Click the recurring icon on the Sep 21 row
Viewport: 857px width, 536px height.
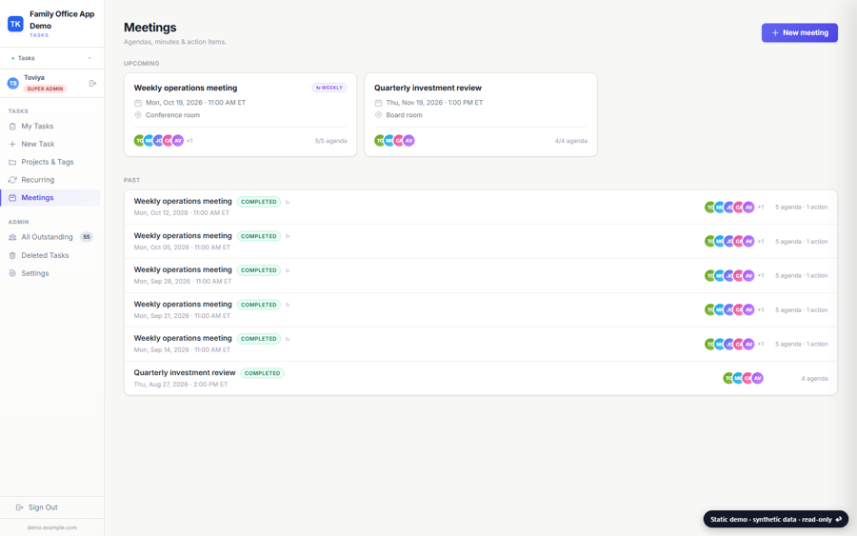tap(288, 305)
